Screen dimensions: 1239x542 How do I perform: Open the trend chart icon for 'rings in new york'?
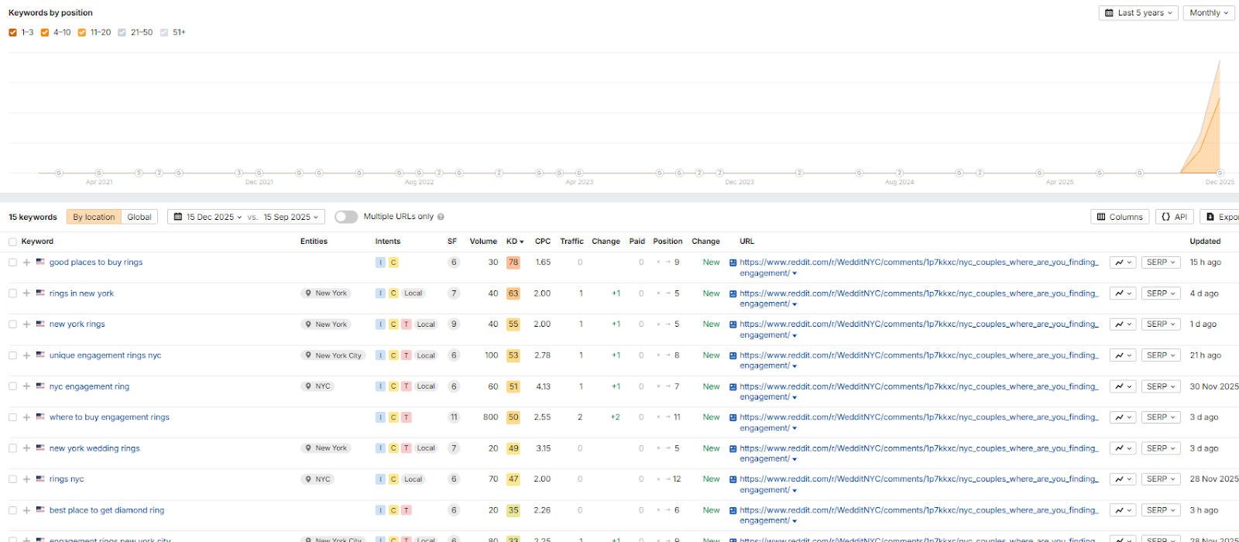tap(1123, 293)
